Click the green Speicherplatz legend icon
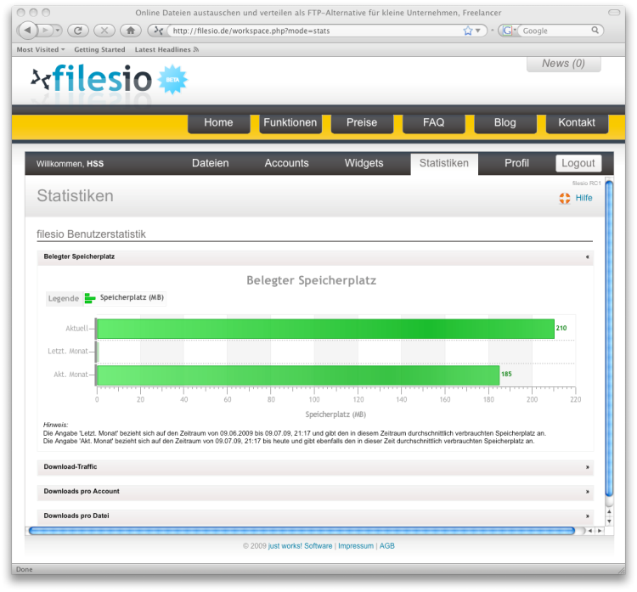The height and width of the screenshot is (592, 637). (90, 298)
